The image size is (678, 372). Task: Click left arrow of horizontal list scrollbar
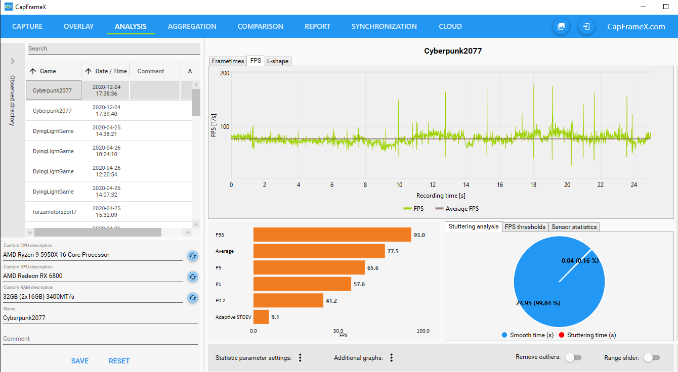pos(30,232)
